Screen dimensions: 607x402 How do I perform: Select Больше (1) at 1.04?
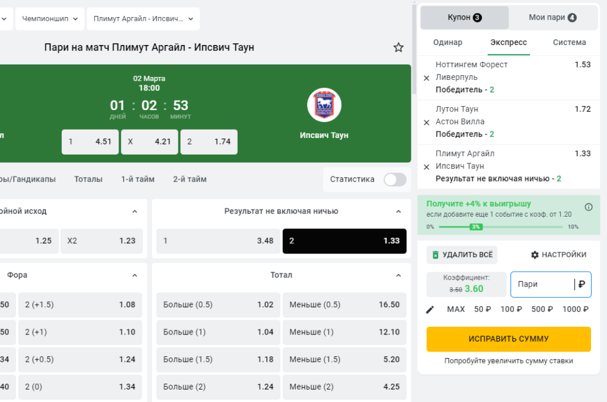pos(218,332)
